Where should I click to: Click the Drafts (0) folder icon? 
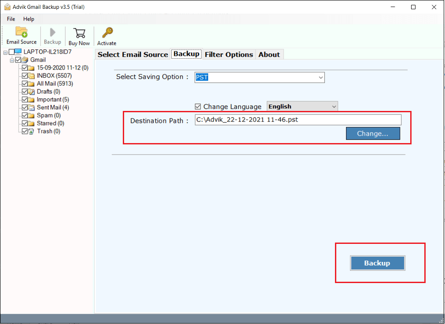click(x=32, y=92)
